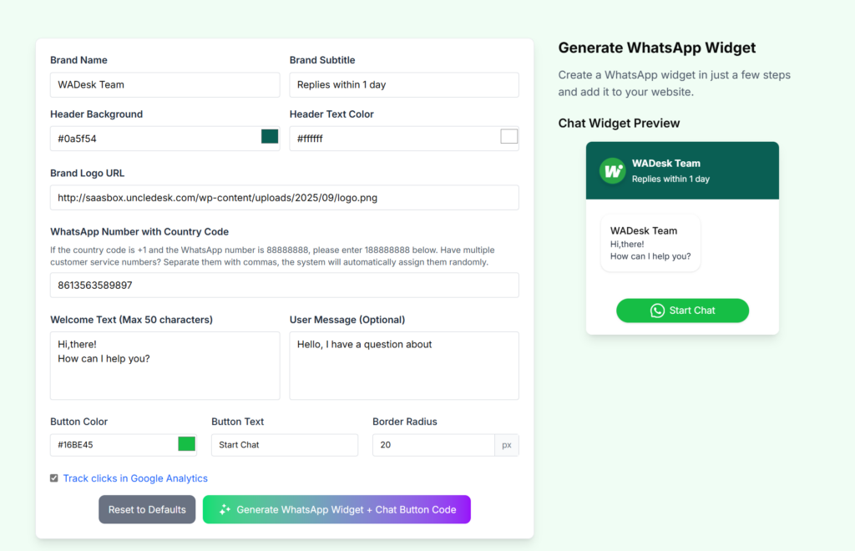Open Track clicks in Google Analytics link
Viewport: 855px width, 551px height.
tap(135, 478)
